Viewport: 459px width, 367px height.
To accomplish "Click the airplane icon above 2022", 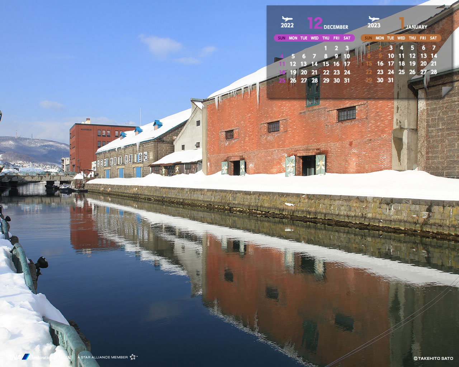I will tap(287, 19).
